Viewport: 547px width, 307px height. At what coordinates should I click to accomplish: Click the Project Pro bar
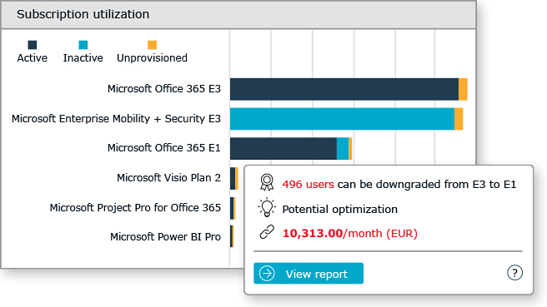click(233, 208)
